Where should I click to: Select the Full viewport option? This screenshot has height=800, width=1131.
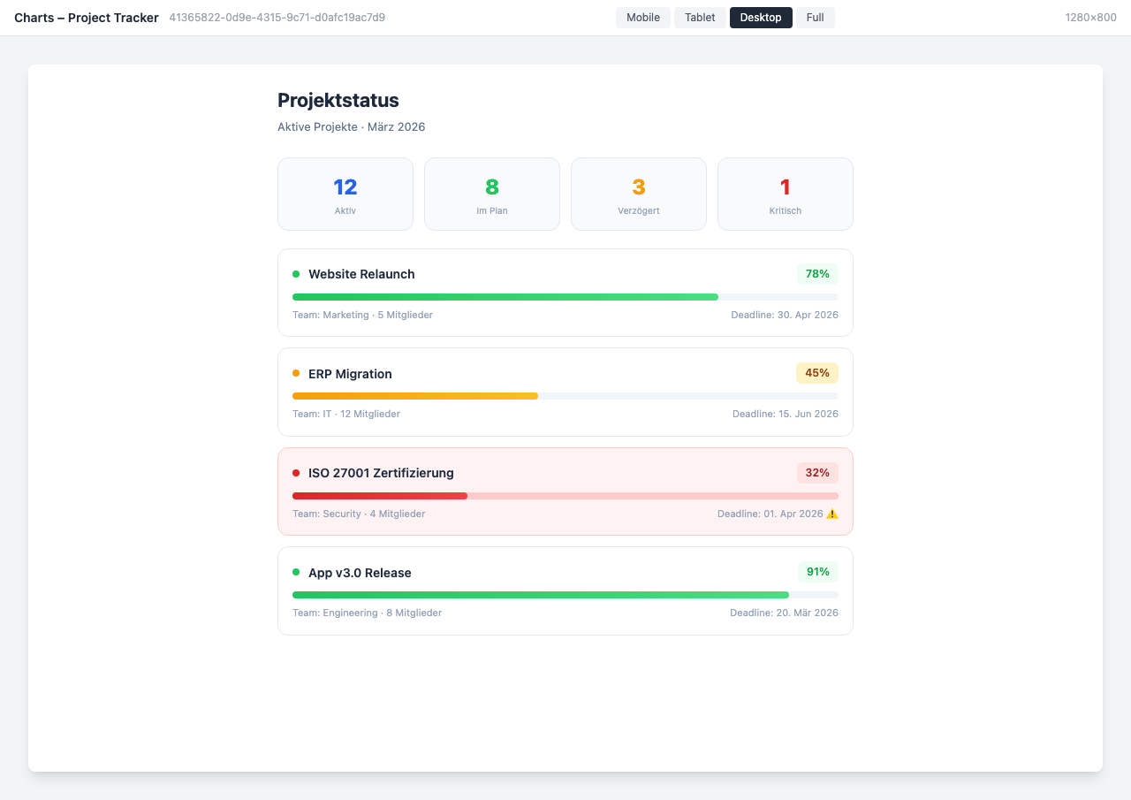pos(815,17)
